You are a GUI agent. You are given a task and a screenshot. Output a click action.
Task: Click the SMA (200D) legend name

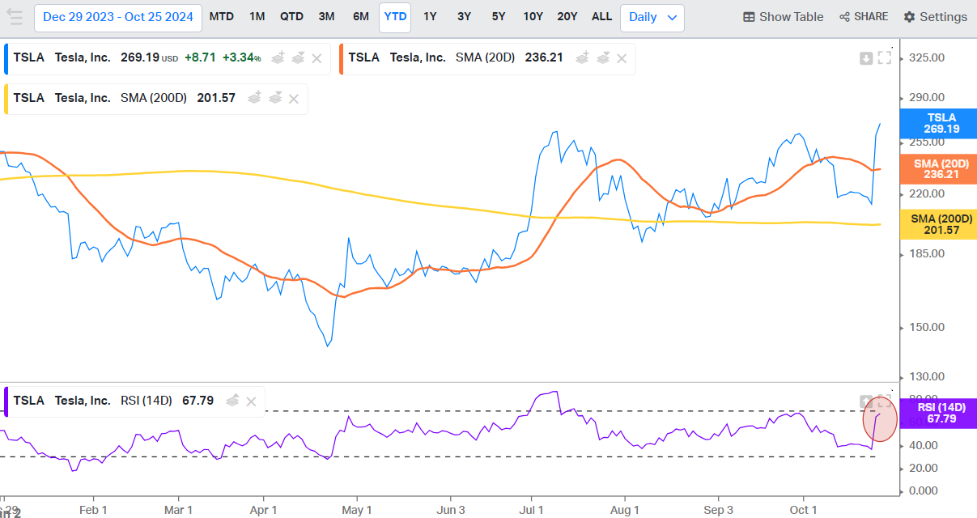[154, 98]
